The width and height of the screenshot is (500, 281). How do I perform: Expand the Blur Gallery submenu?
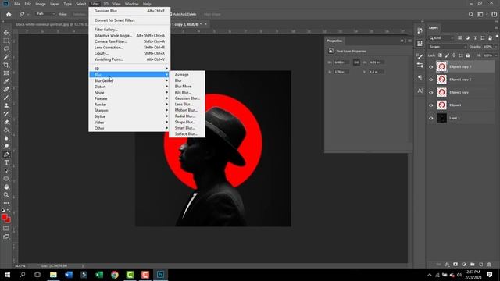click(x=129, y=80)
